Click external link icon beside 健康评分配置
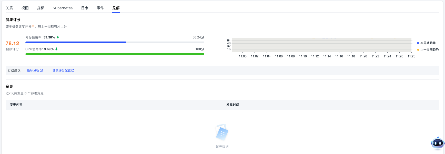 pyautogui.click(x=73, y=70)
